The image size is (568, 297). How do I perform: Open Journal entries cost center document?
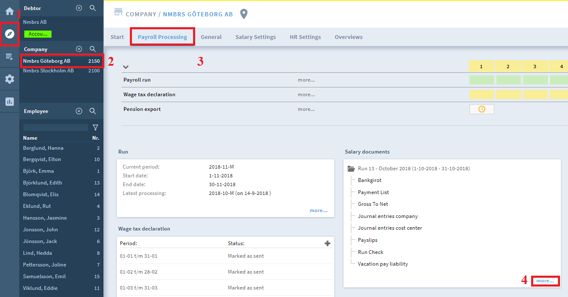coord(390,228)
